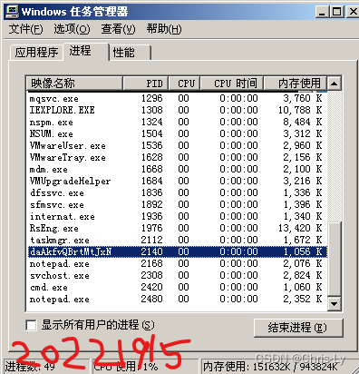Select the sfmsvc.exe process
The height and width of the screenshot is (374, 359).
tap(178, 204)
